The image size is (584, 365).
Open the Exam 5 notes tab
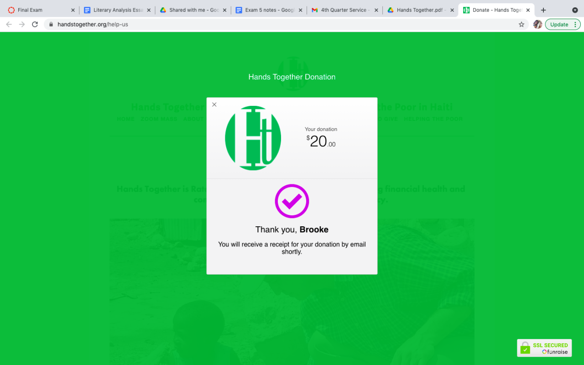point(268,10)
